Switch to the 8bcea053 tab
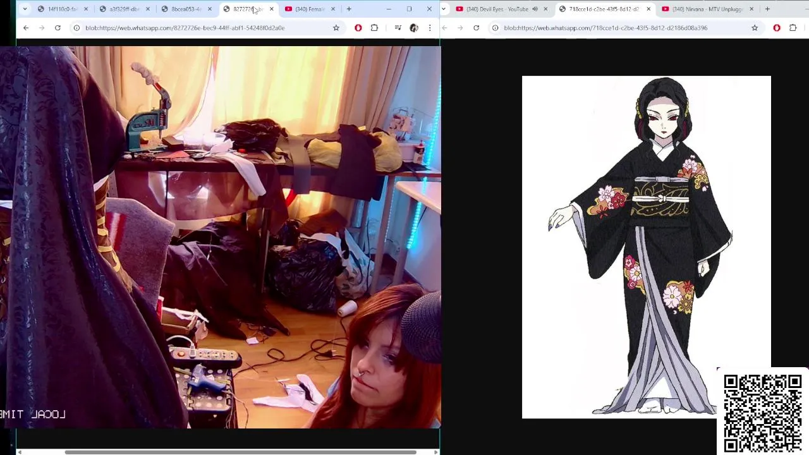 pos(185,9)
